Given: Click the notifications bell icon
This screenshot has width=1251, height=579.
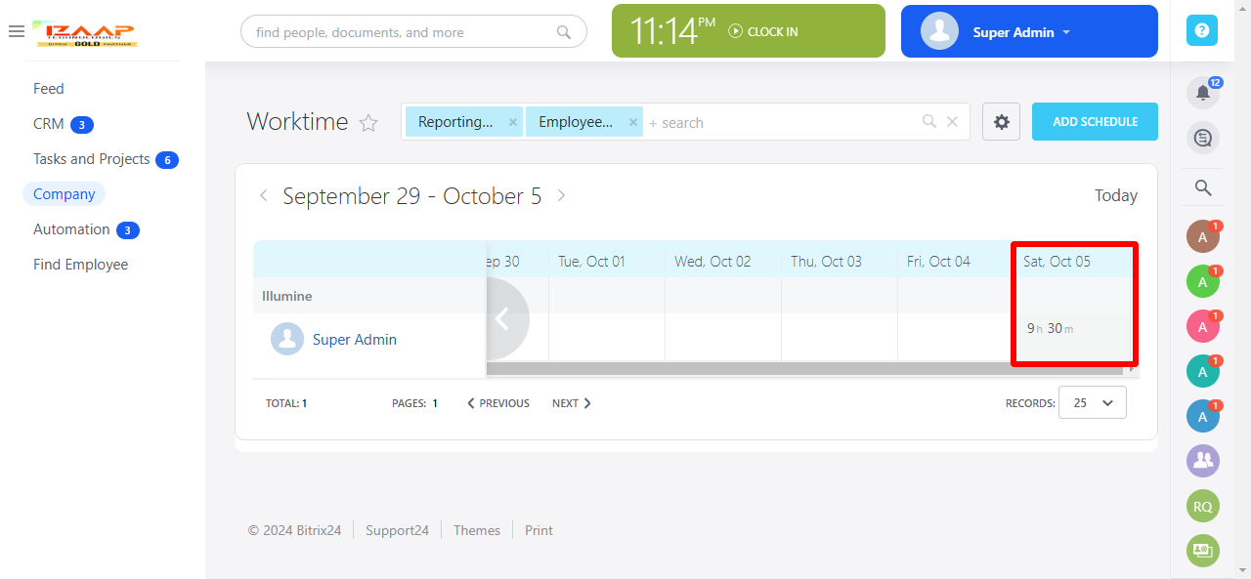Looking at the screenshot, I should [1202, 92].
